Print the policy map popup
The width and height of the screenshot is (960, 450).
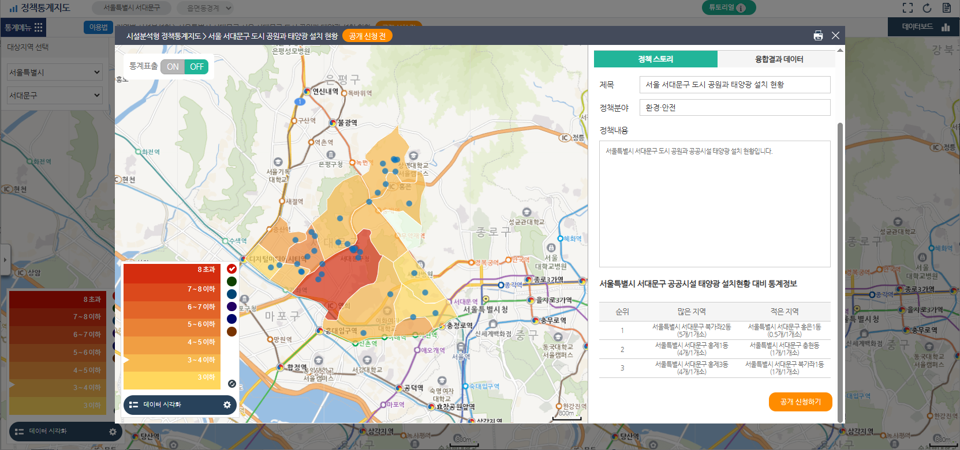[818, 36]
